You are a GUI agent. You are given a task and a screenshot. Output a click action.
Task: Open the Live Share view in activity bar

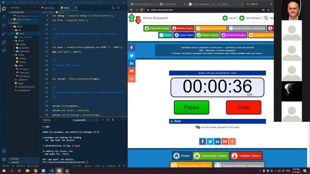coord(4,51)
